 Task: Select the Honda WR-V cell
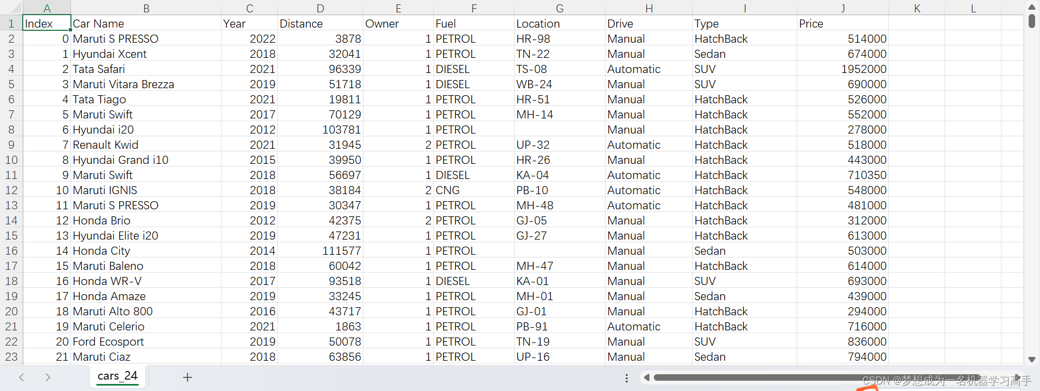click(146, 281)
